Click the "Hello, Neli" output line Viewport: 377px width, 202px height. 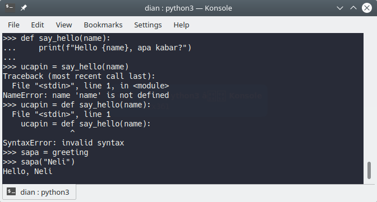tap(27, 172)
